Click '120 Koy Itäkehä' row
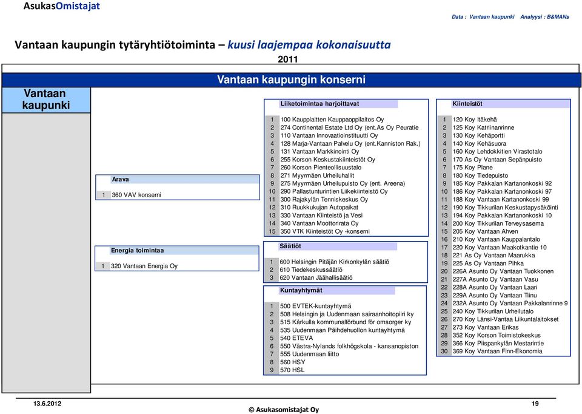 (x=474, y=120)
